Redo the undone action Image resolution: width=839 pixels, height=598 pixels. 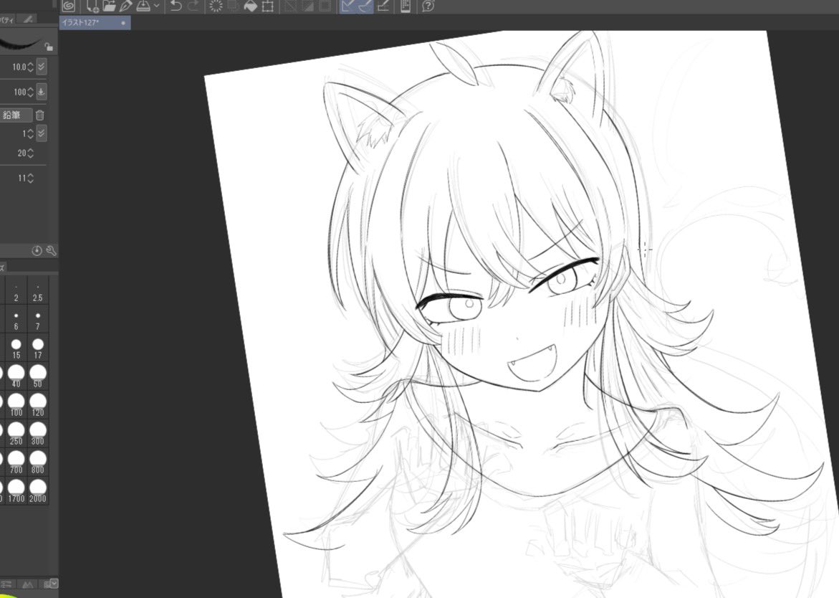(x=193, y=6)
